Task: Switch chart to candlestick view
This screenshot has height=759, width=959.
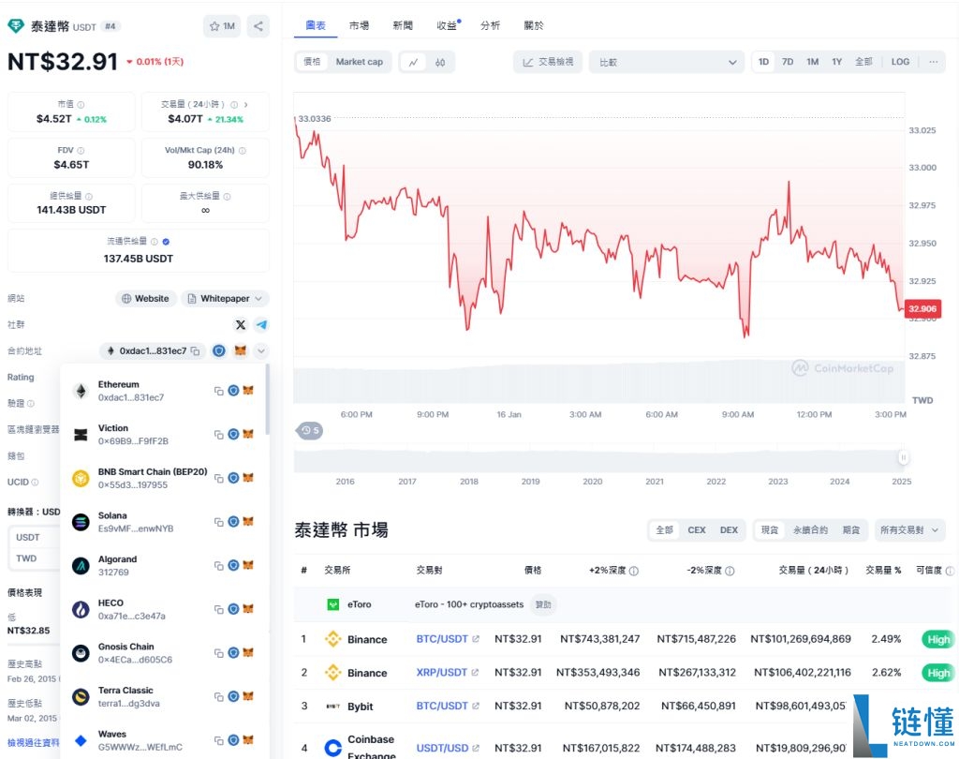Action: tap(440, 63)
